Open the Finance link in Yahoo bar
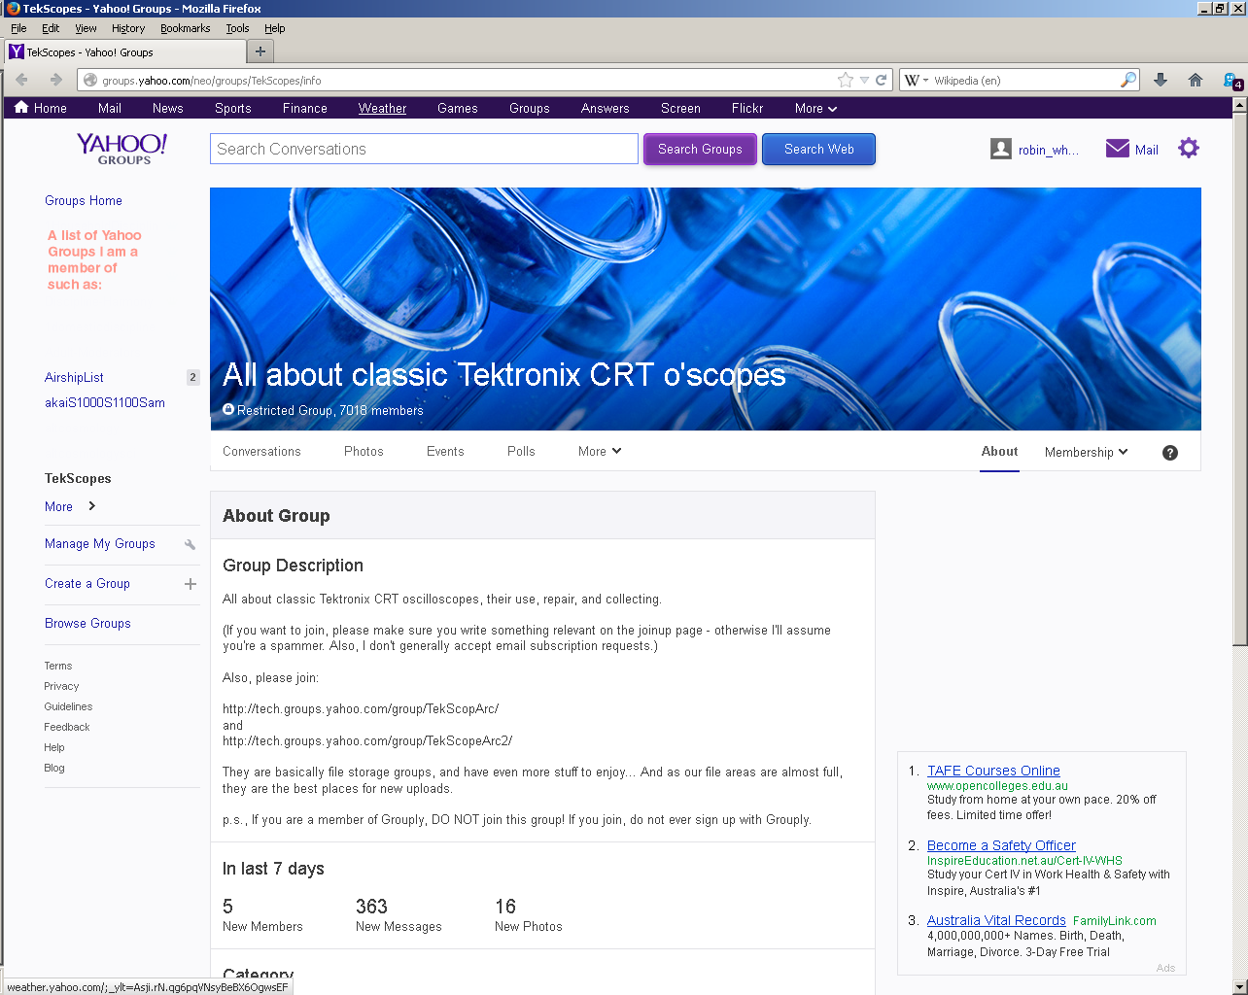This screenshot has height=995, width=1248. click(305, 108)
